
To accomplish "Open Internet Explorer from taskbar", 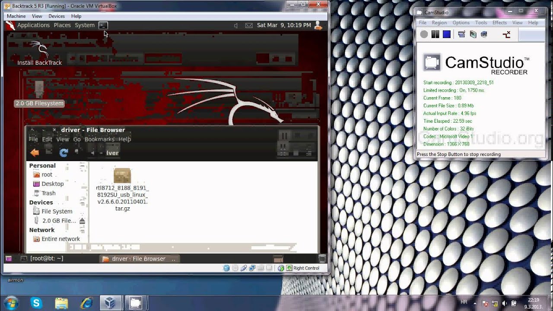I will [86, 303].
